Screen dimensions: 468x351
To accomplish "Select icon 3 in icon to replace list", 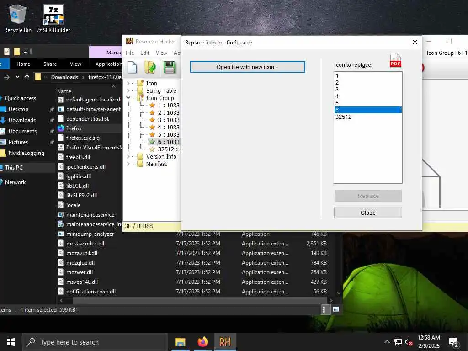I will (x=368, y=90).
